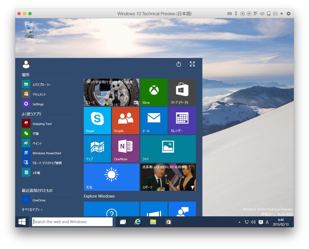Open the Xbox tile
Screen dimensions: 309x249
154,92
